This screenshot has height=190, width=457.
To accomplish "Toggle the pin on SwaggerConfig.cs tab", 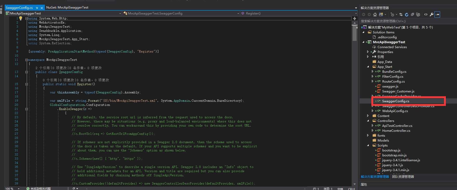I will click(37, 8).
